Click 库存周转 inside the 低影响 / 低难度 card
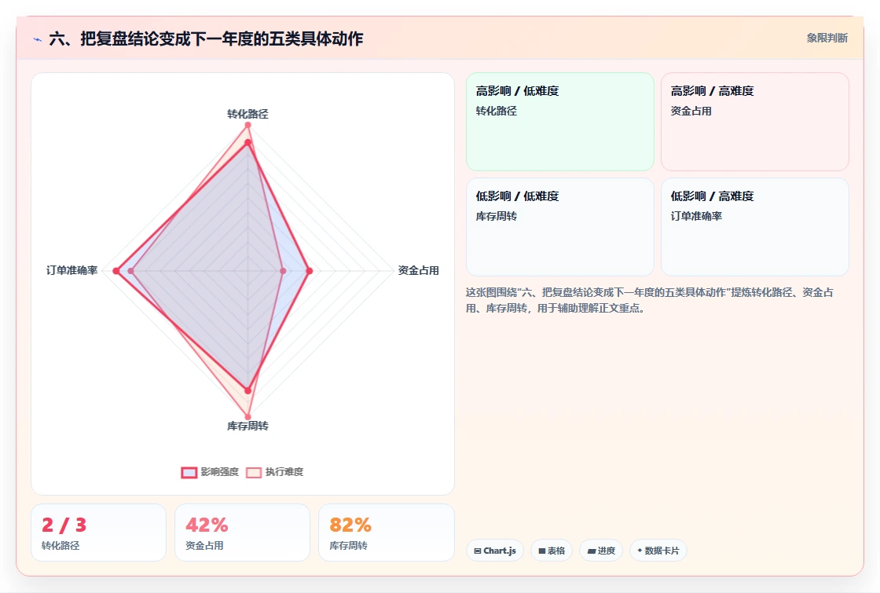880x593 pixels. coord(496,216)
